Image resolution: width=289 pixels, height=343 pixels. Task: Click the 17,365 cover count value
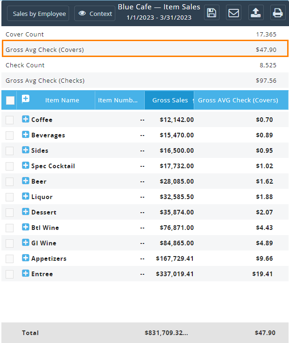tap(266, 34)
